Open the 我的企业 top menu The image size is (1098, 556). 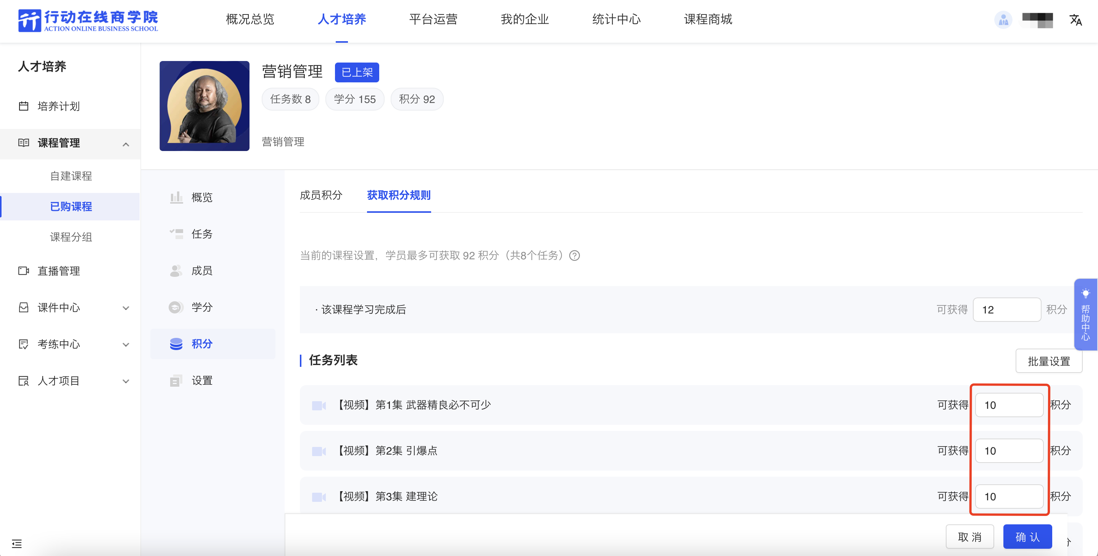[x=525, y=19]
